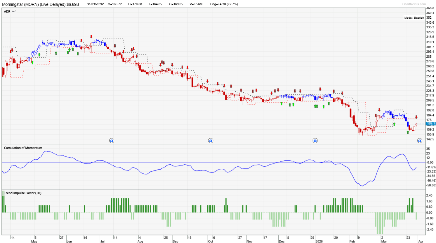Screen dimensions: 436x243
Task: Click the last green buy arrow in late March
Action: coord(408,132)
